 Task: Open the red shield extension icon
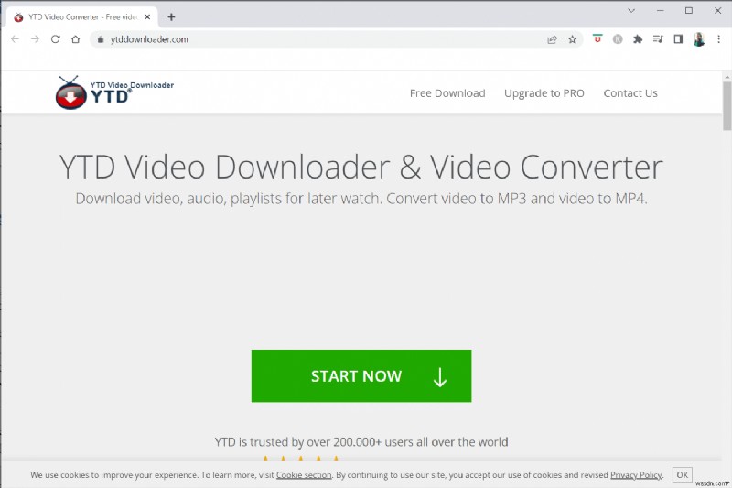point(597,39)
